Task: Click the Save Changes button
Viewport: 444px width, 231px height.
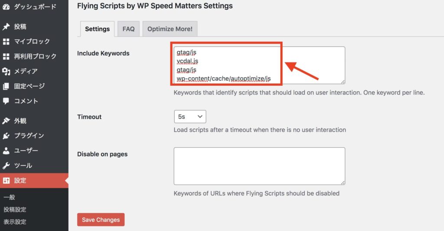Action: [x=101, y=220]
